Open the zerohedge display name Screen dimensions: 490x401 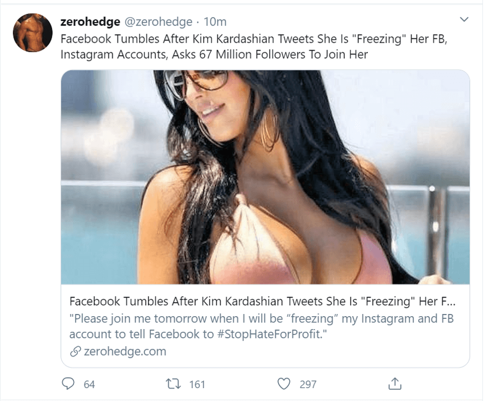click(x=90, y=22)
